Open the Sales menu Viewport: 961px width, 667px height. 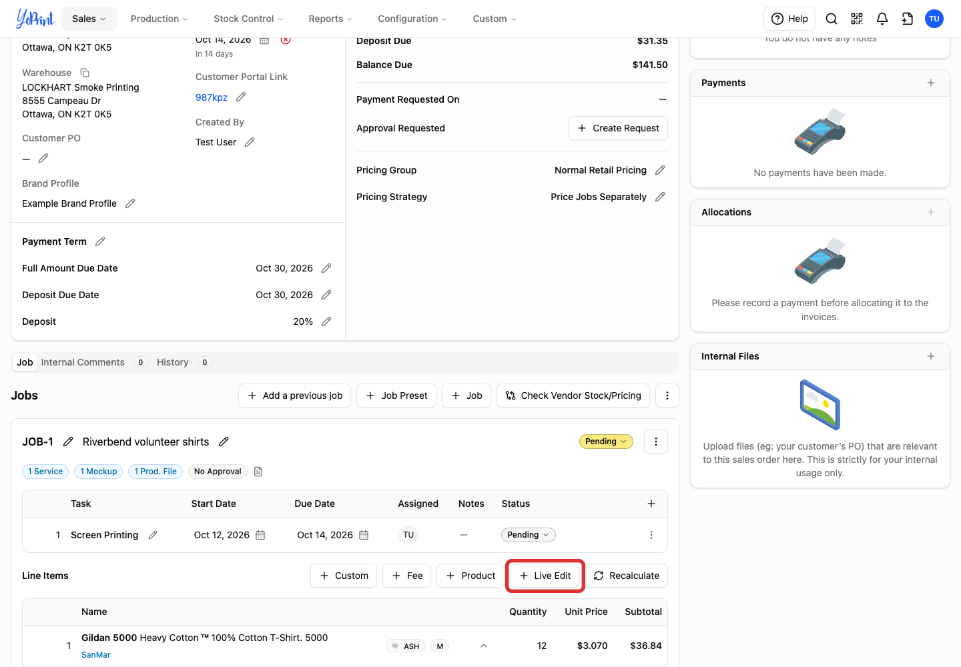pos(89,19)
